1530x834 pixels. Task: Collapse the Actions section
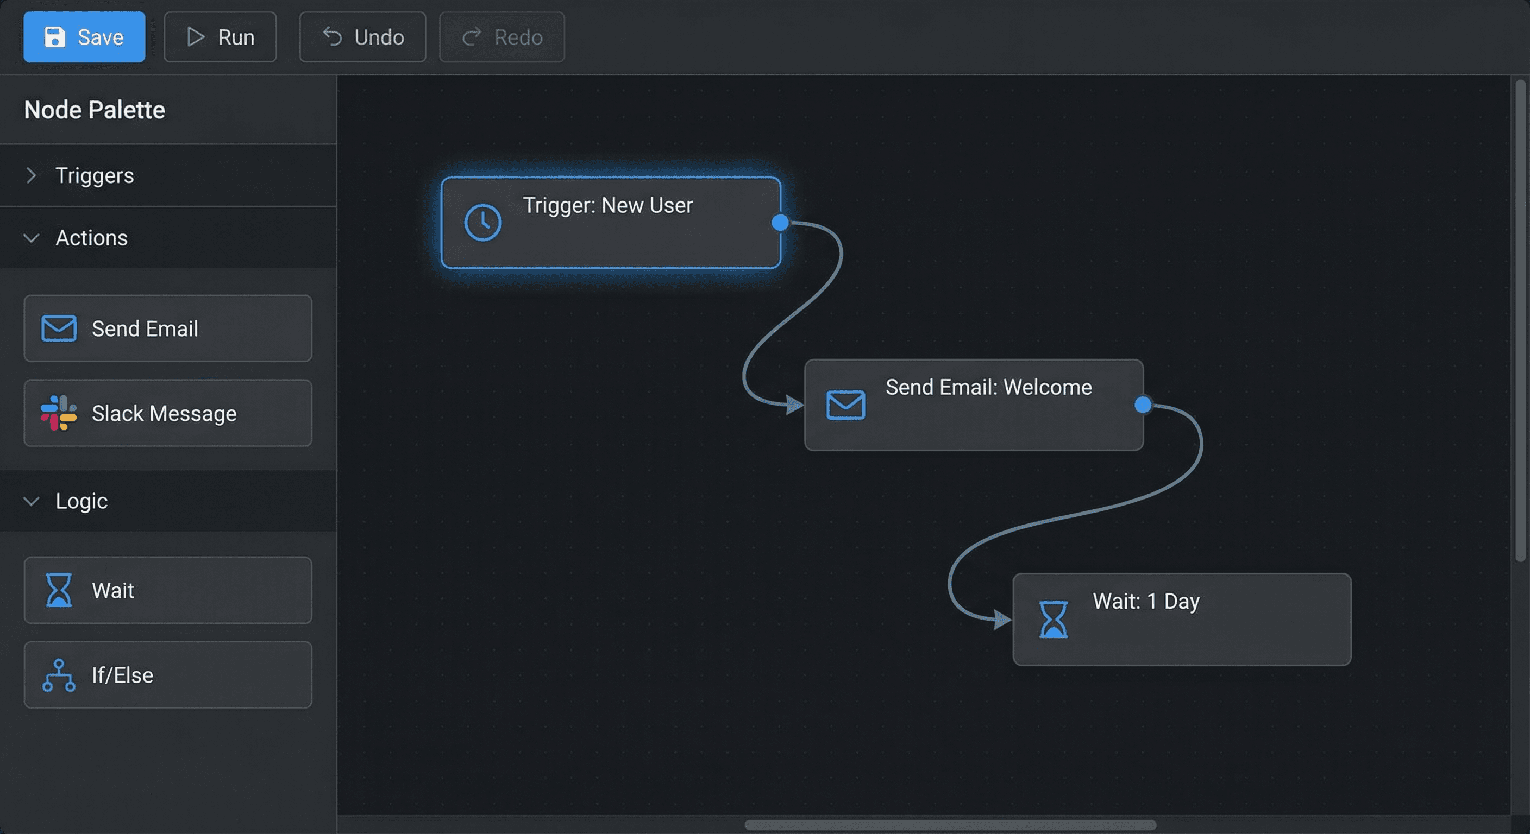(91, 238)
